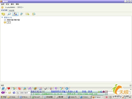Open the blue globe community tab
Image resolution: width=132 pixels, height=99 pixels.
(x=67, y=88)
